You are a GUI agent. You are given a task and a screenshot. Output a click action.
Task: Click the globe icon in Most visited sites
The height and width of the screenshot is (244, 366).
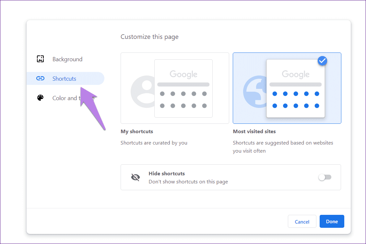255,92
